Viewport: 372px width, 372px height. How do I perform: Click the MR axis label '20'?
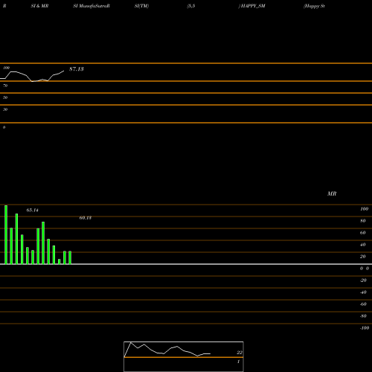pyautogui.click(x=363, y=257)
